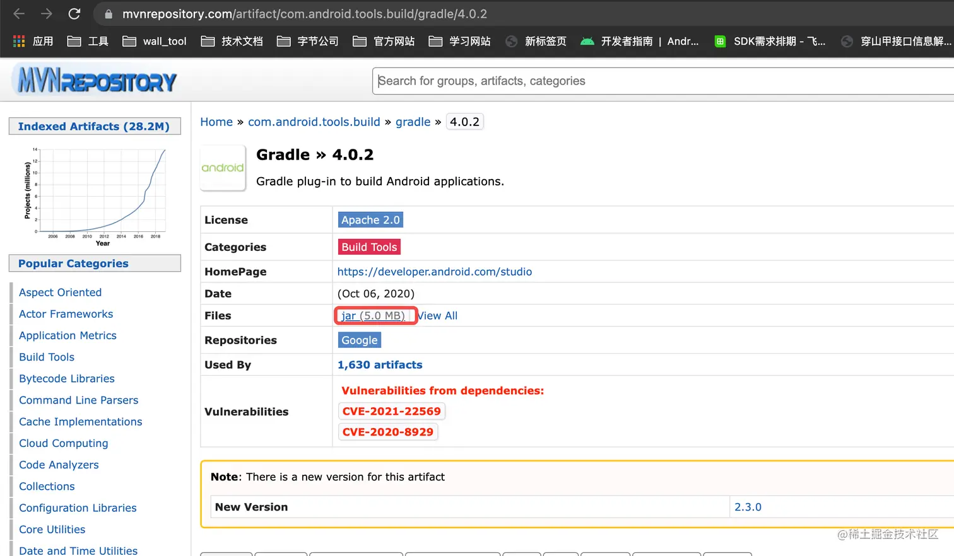Click the Vulnerabilities from dependencies label
Viewport: 954px width, 556px height.
pos(442,391)
